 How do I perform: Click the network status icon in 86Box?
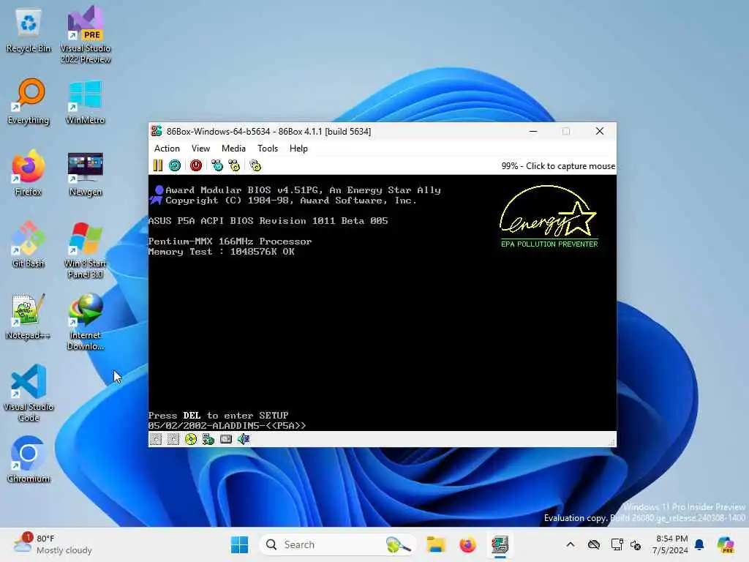(208, 439)
